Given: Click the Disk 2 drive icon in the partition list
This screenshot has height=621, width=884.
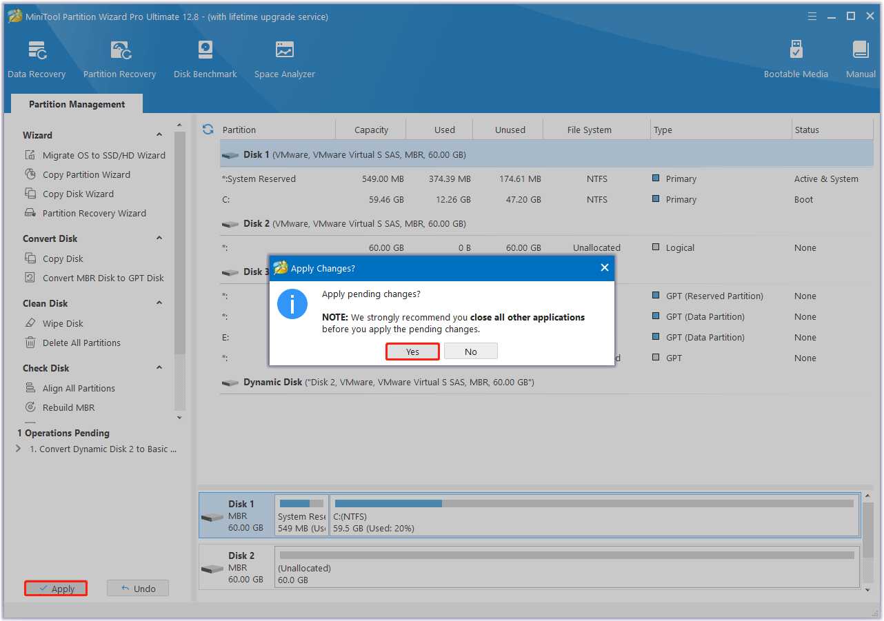Looking at the screenshot, I should point(230,224).
